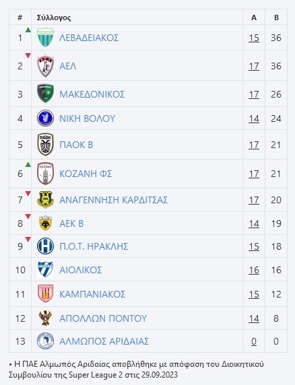This screenshot has width=295, height=385.
Task: Click the ΜΑΚΕΔΟΝΙΚΟΣ green shield logo
Action: [45, 94]
